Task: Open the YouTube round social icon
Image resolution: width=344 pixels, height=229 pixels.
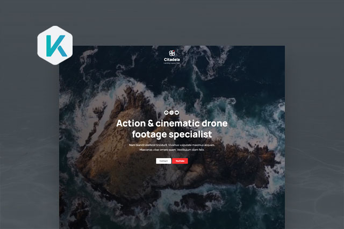Action: (x=177, y=112)
